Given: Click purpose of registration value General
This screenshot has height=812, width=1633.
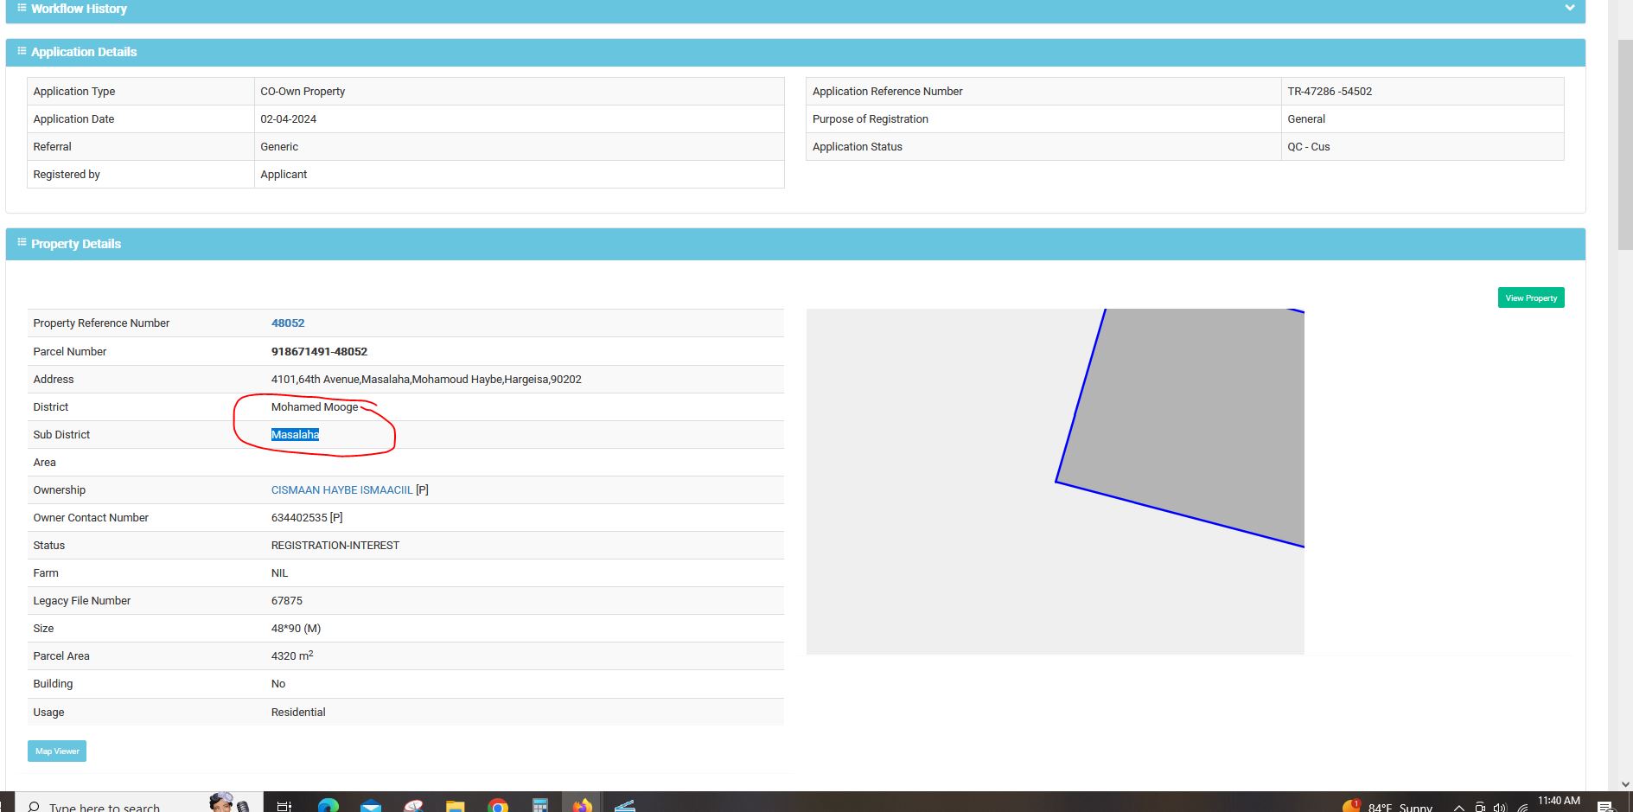Looking at the screenshot, I should (x=1306, y=118).
